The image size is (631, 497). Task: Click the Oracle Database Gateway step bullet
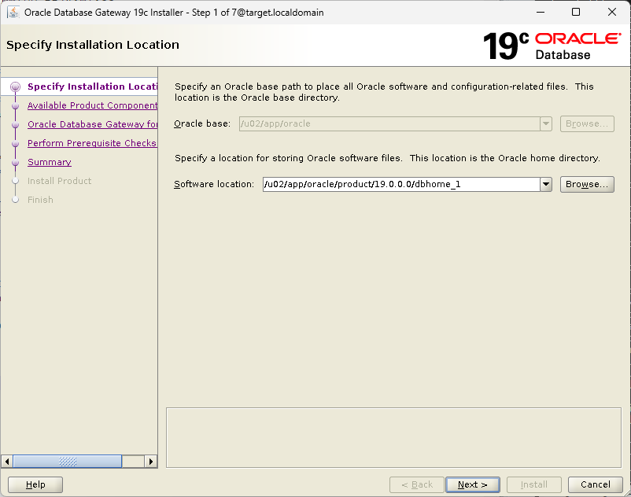tap(15, 125)
